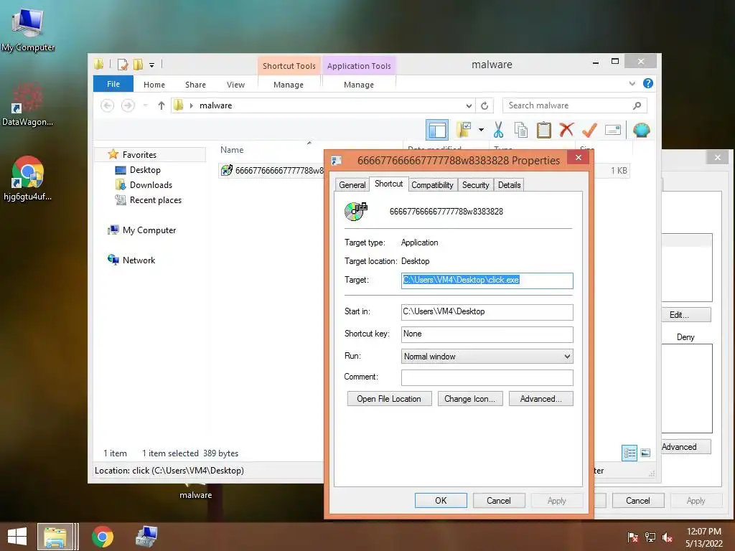Open Customize Quick Access Toolbar dropdown
This screenshot has width=735, height=551.
tap(152, 65)
